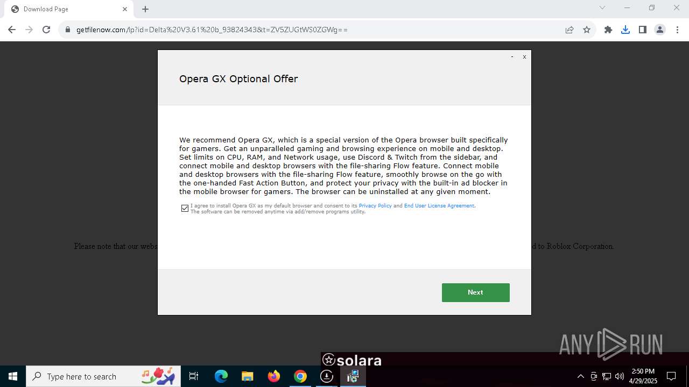Screen dimensions: 689x387
Task: Open the Chrome extensions puzzle icon
Action: pos(608,30)
